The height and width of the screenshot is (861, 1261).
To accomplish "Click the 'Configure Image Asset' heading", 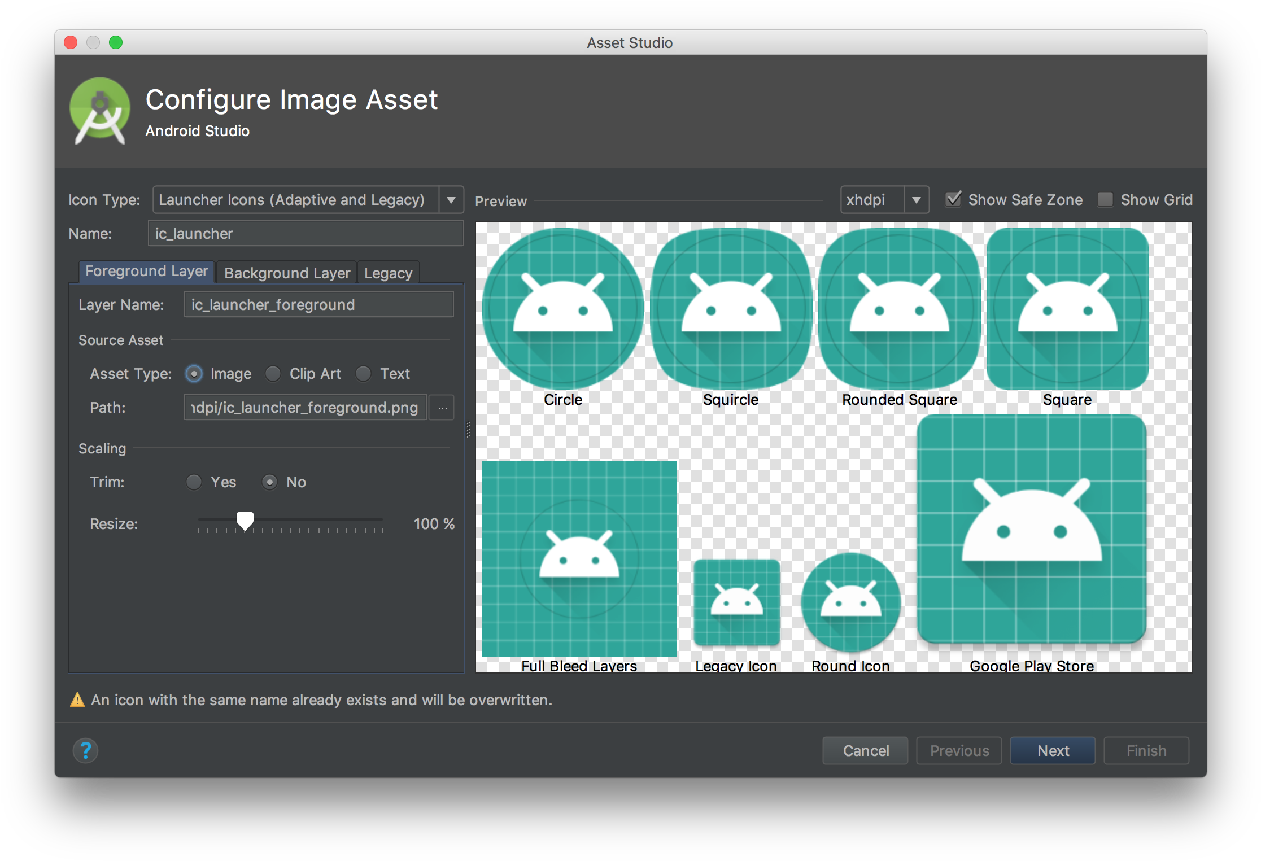I will click(x=292, y=100).
